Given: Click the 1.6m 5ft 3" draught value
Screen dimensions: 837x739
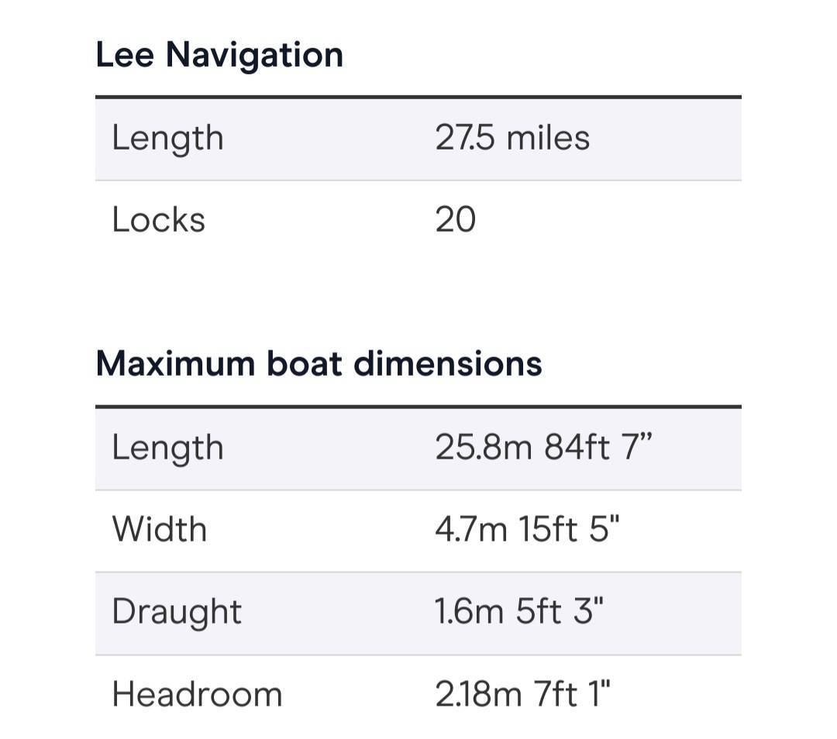Looking at the screenshot, I should click(519, 611).
